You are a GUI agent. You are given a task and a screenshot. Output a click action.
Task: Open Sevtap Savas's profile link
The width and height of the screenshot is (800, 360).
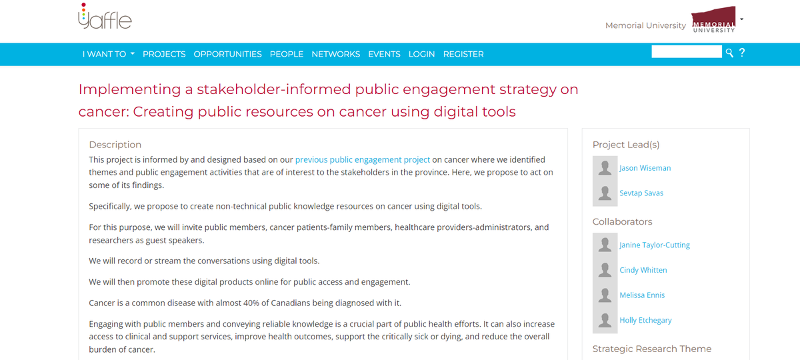point(641,193)
